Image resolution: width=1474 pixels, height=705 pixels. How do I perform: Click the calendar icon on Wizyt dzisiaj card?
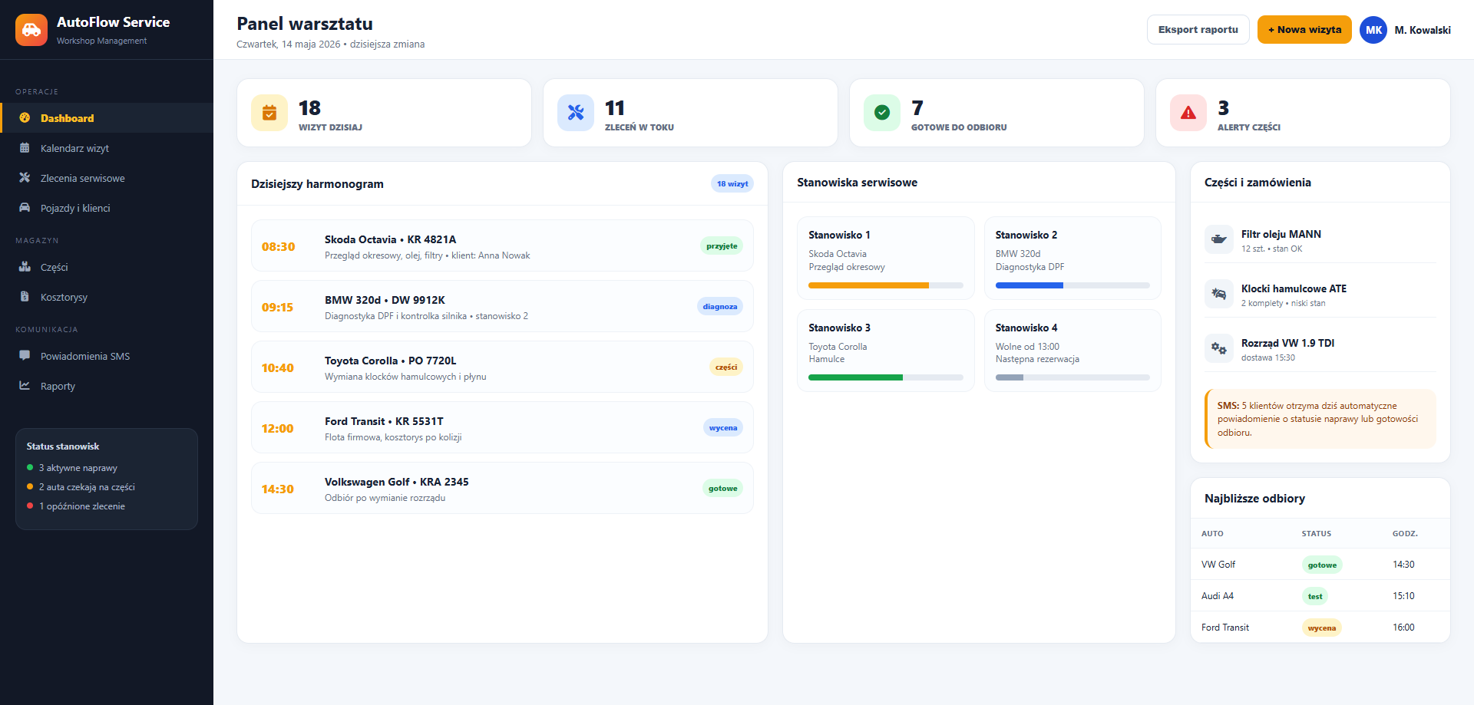(269, 113)
